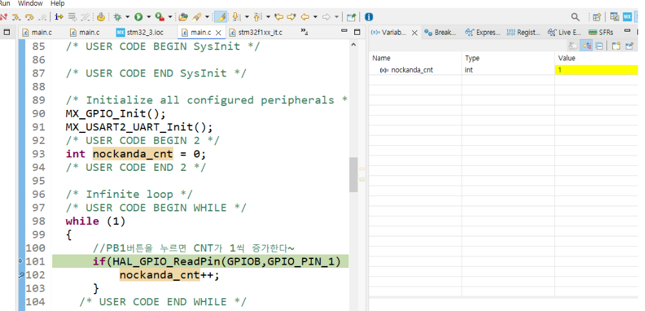The width and height of the screenshot is (645, 311).
Task: Open the Window menu
Action: click(30, 4)
